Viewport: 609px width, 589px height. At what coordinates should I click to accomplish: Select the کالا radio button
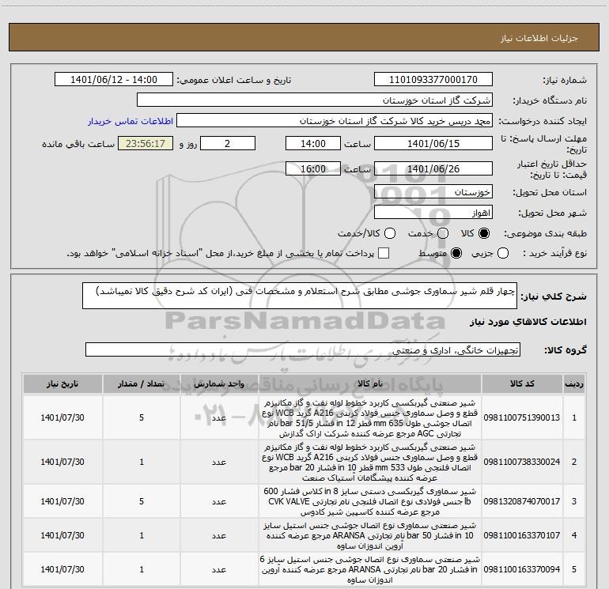[x=484, y=233]
